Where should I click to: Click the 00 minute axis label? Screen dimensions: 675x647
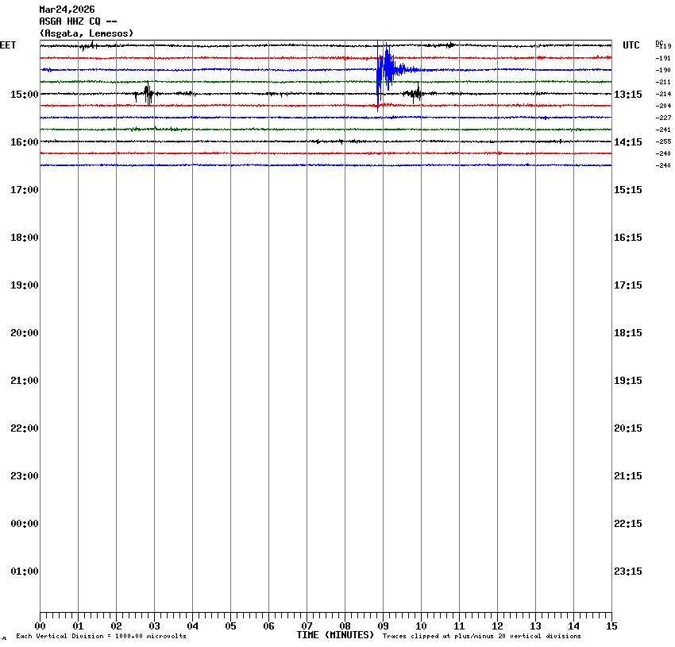click(40, 626)
